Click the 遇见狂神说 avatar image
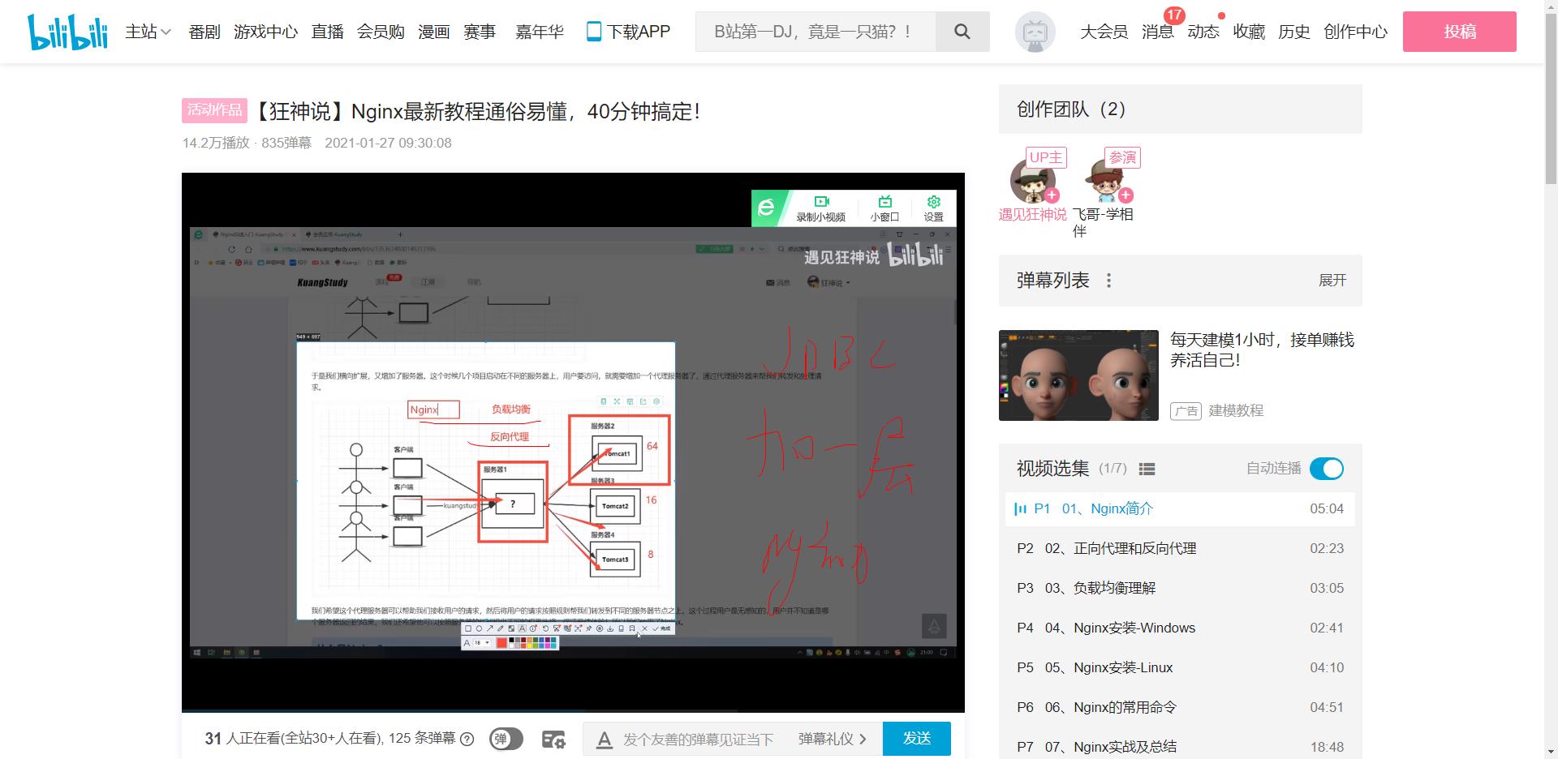 pyautogui.click(x=1032, y=181)
